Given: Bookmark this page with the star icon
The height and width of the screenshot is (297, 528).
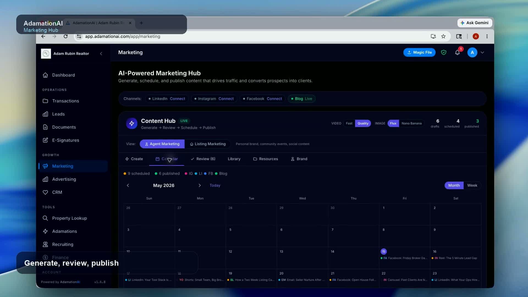Looking at the screenshot, I should tap(443, 36).
